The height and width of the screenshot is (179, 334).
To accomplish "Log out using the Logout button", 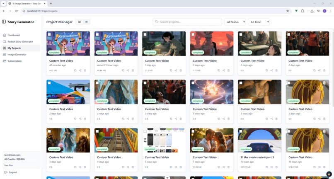I will [x=11, y=172].
